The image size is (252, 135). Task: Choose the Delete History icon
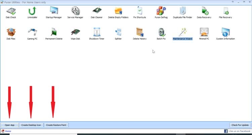140,32
